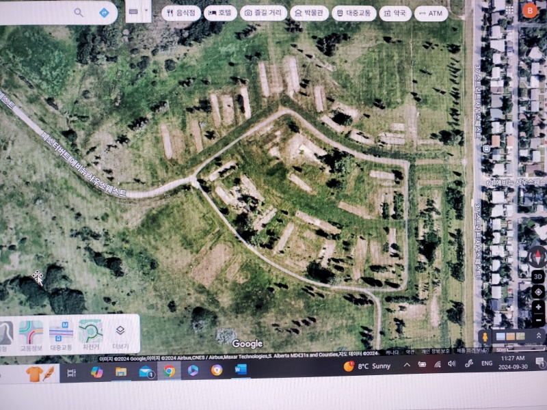Zoom in with the plus button
Image resolution: width=547 pixels, height=410 pixels.
[x=539, y=307]
